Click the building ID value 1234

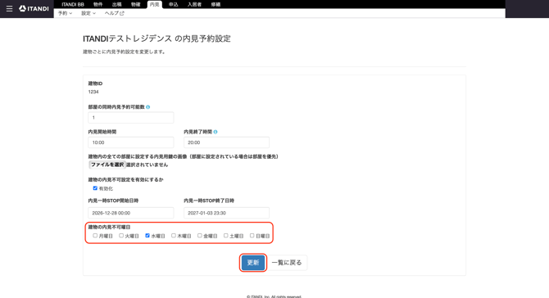coord(93,92)
